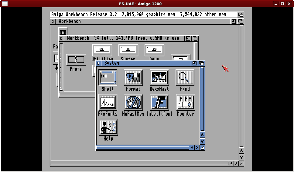Click the Find magnifier icon
Screen dimensions: 294x172
click(185, 78)
